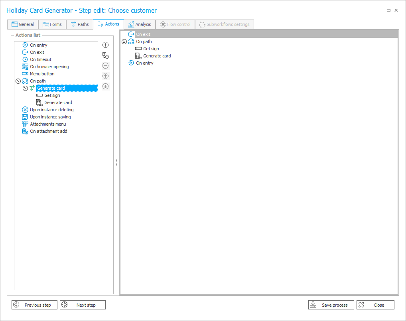The width and height of the screenshot is (406, 321).
Task: Click the DOCX Generate card icon in Actions list
Action: coord(39,103)
